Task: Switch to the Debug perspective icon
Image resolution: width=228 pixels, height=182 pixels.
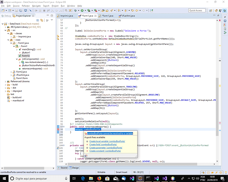Action: 225,11
